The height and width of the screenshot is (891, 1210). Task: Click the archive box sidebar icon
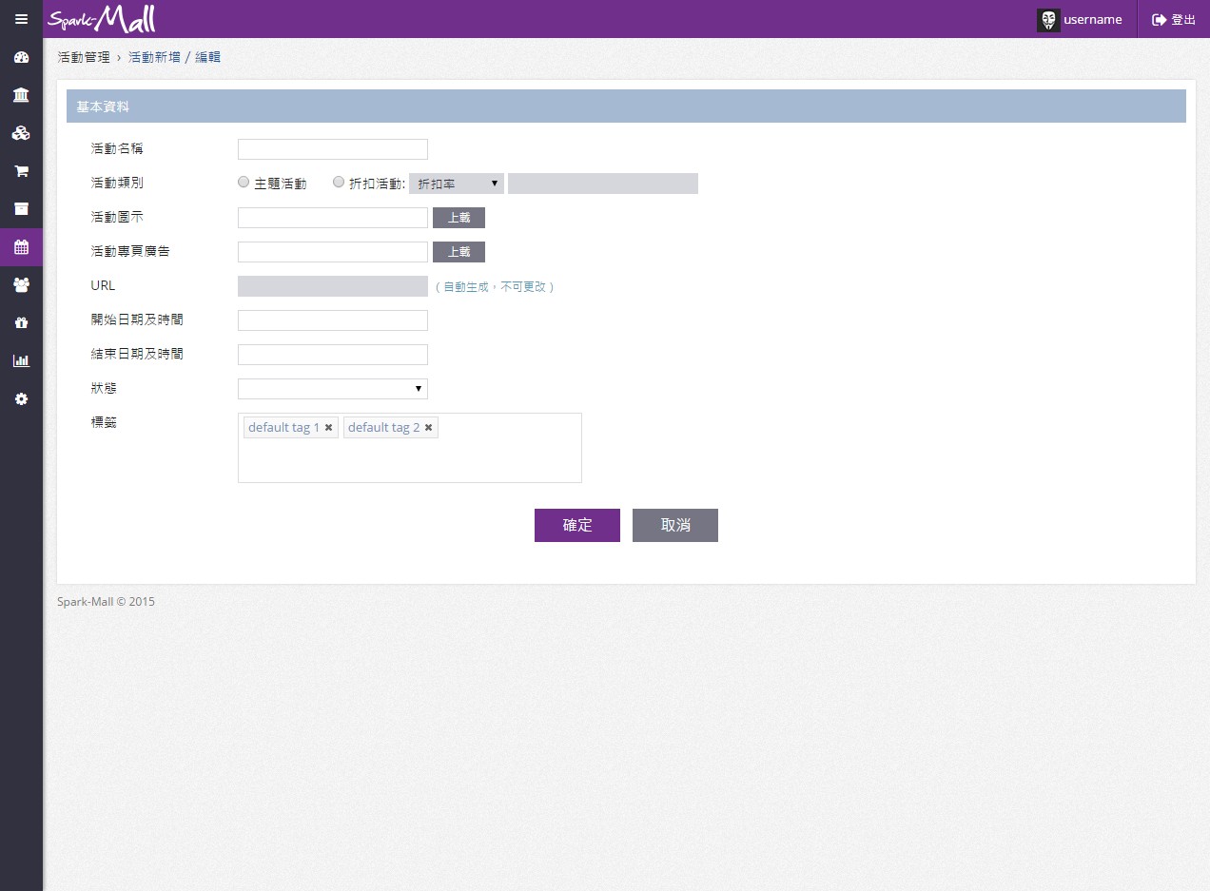click(21, 209)
